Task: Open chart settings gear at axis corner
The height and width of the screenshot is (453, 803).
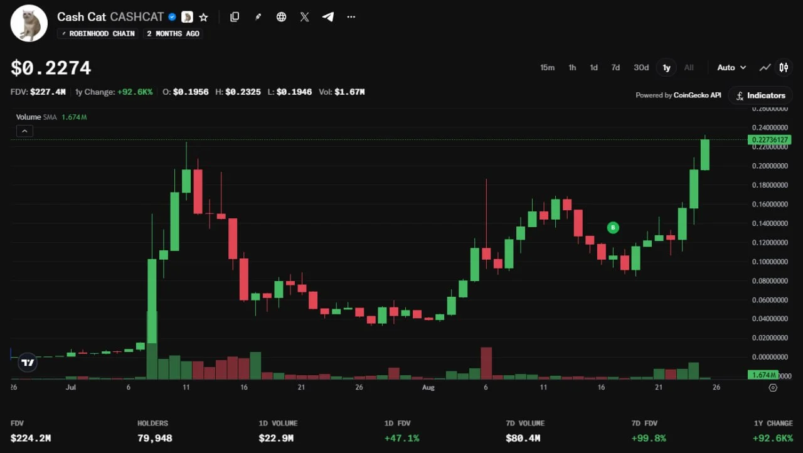Action: (x=773, y=387)
